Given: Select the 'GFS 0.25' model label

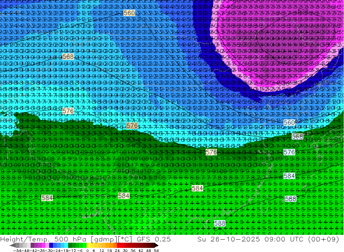Looking at the screenshot, I should pos(153,239).
